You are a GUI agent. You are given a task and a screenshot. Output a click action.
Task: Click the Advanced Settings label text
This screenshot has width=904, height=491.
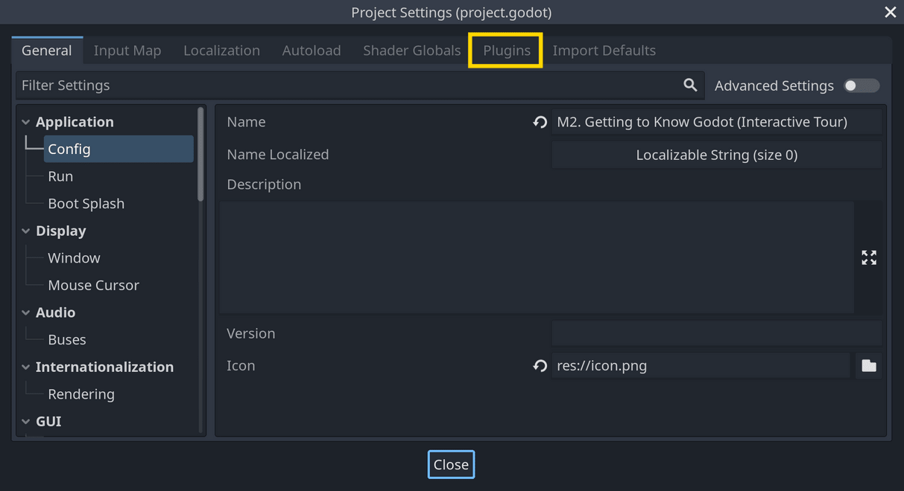(x=774, y=86)
